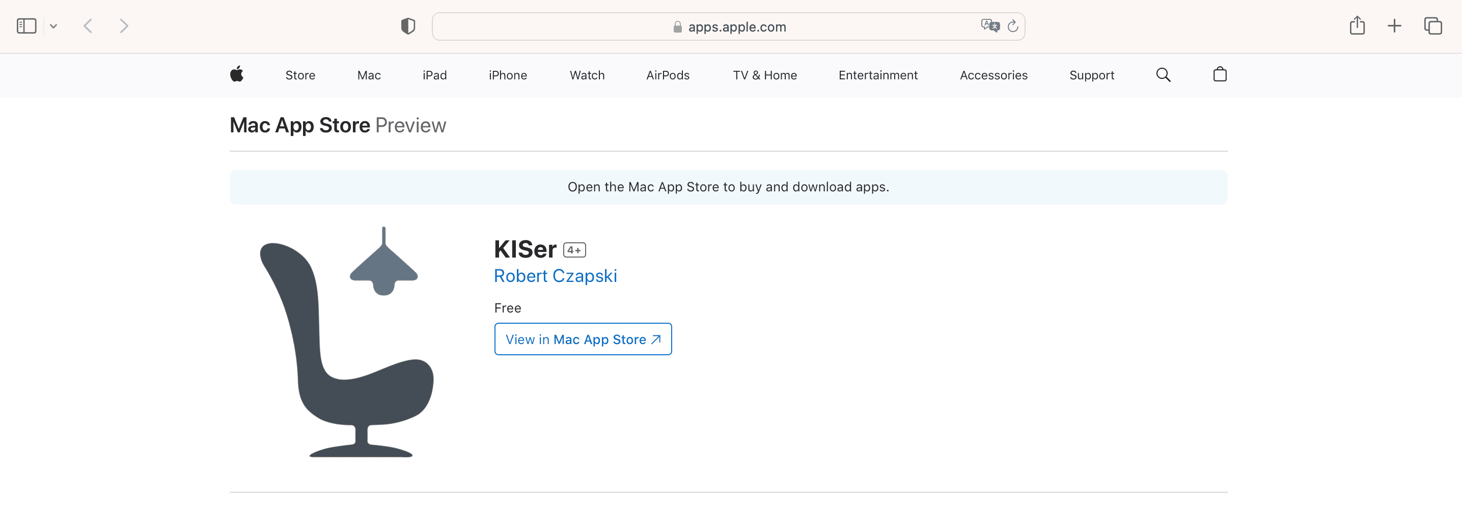Click the Apple logo in site nav
The height and width of the screenshot is (509, 1462).
pos(237,74)
